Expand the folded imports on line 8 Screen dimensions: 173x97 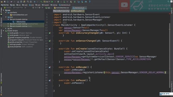(64, 22)
